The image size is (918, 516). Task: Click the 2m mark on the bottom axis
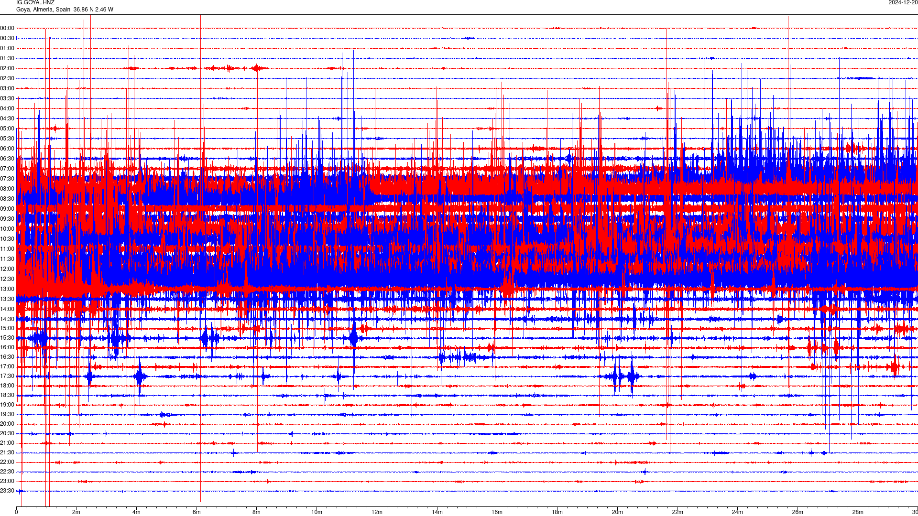(76, 512)
